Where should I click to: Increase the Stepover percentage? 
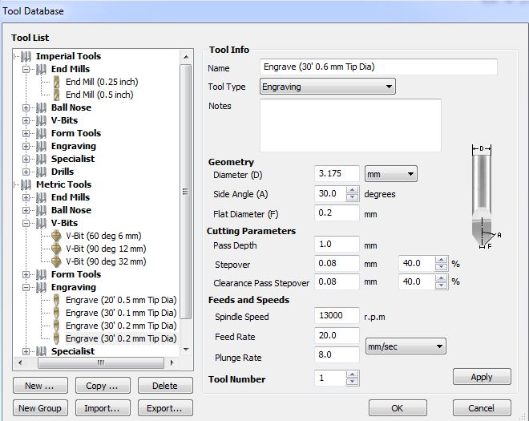[x=441, y=260]
